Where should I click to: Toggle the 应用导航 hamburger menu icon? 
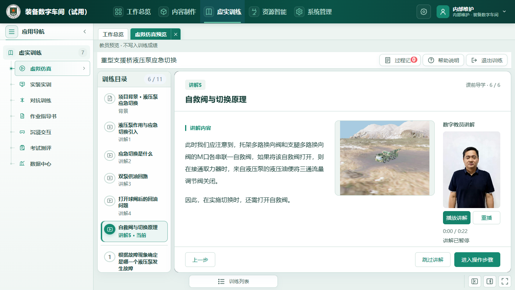pos(12,32)
